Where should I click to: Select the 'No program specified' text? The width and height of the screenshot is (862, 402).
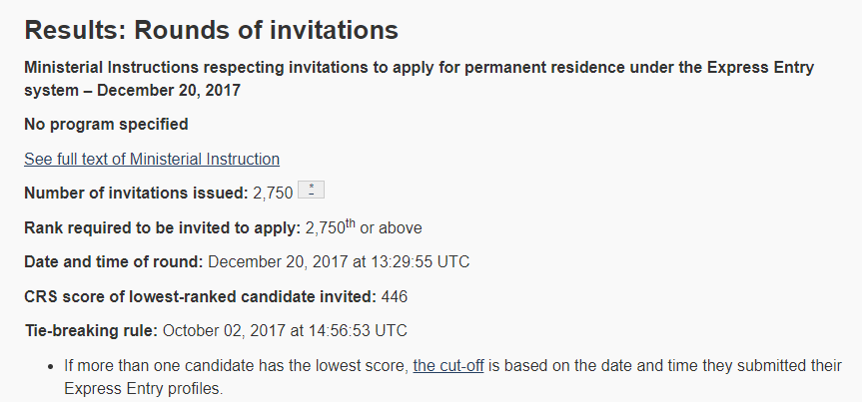pos(106,125)
